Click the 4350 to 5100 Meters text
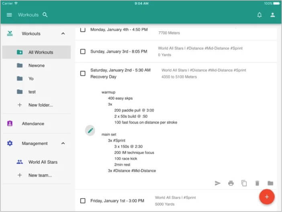This screenshot has width=282, height=212. 179,77
